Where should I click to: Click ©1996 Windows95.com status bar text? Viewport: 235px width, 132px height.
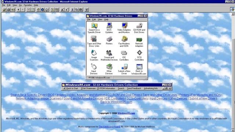click(99, 78)
